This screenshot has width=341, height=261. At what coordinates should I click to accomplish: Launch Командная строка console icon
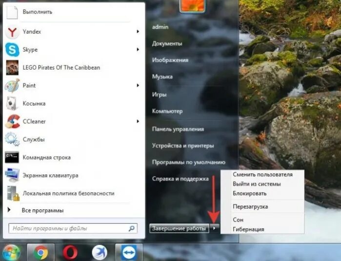tap(12, 157)
